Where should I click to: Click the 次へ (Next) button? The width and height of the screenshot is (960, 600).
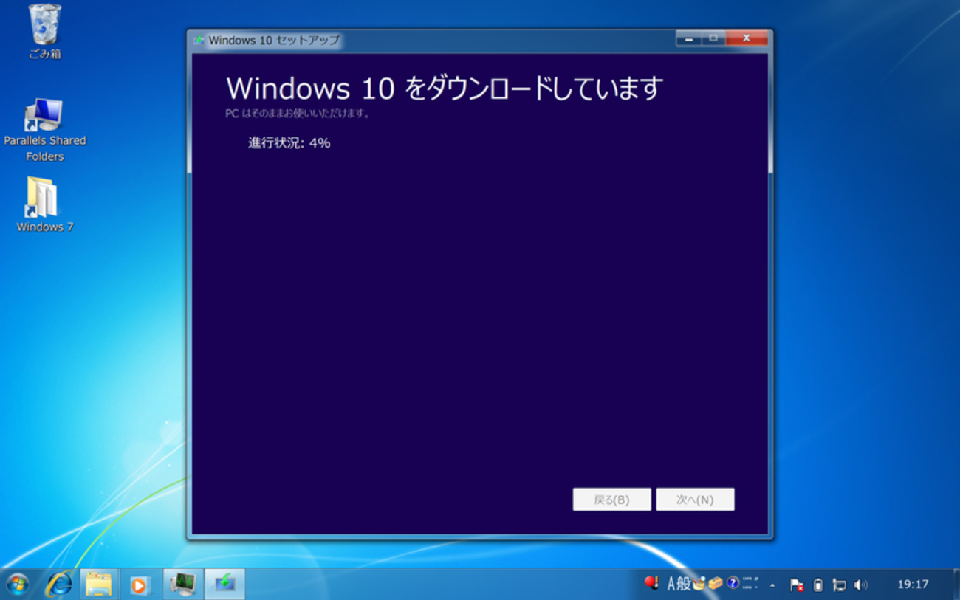(x=695, y=499)
